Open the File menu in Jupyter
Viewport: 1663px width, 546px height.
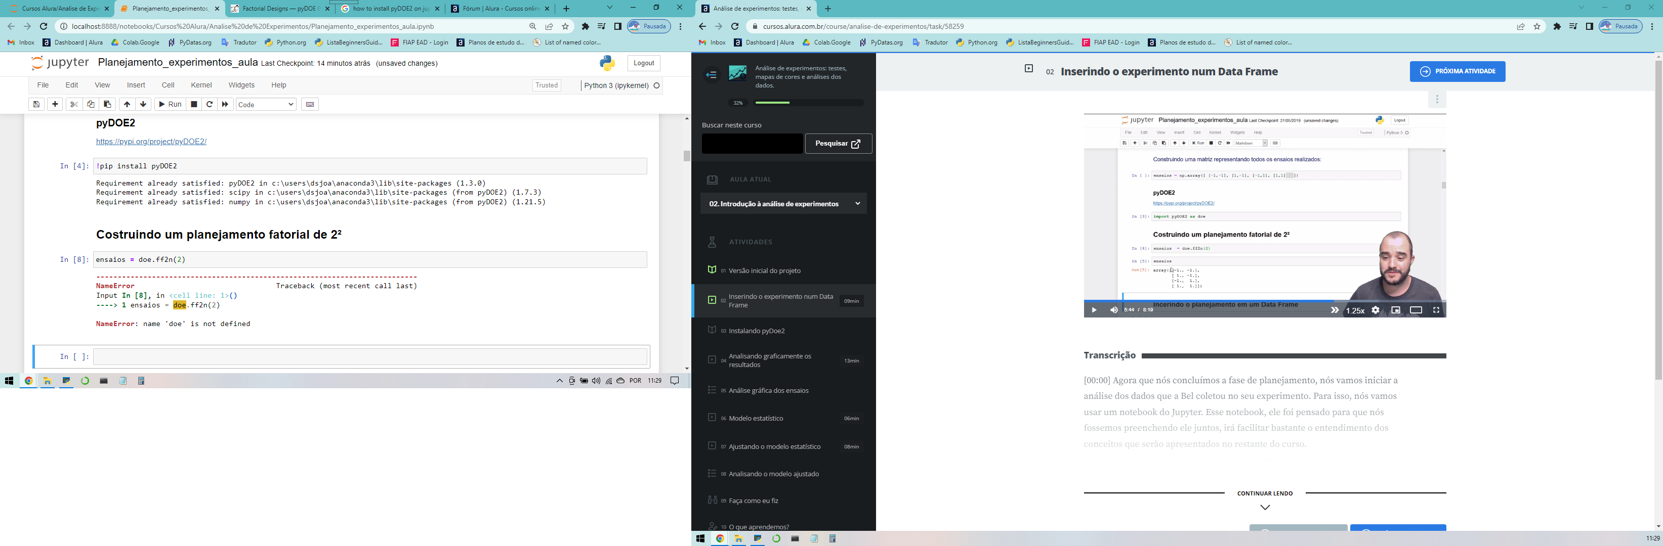pos(43,85)
